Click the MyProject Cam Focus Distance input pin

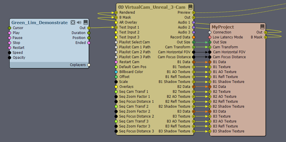tap(210, 57)
